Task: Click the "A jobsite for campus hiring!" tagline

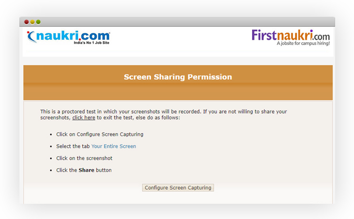Action: tap(303, 43)
